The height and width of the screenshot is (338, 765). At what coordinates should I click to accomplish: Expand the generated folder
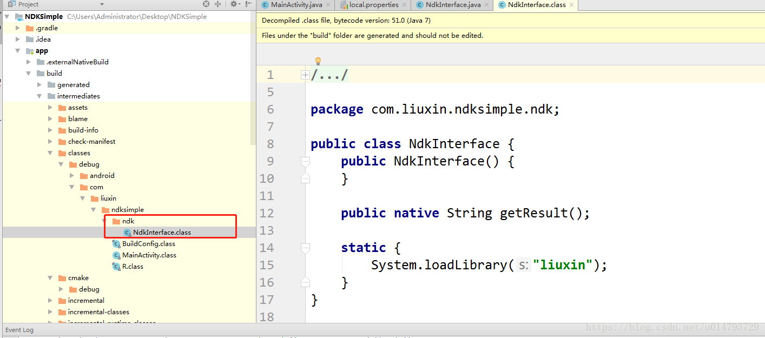coord(39,85)
